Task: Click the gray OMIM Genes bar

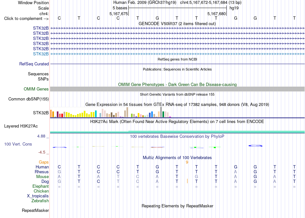Action: 178,89
